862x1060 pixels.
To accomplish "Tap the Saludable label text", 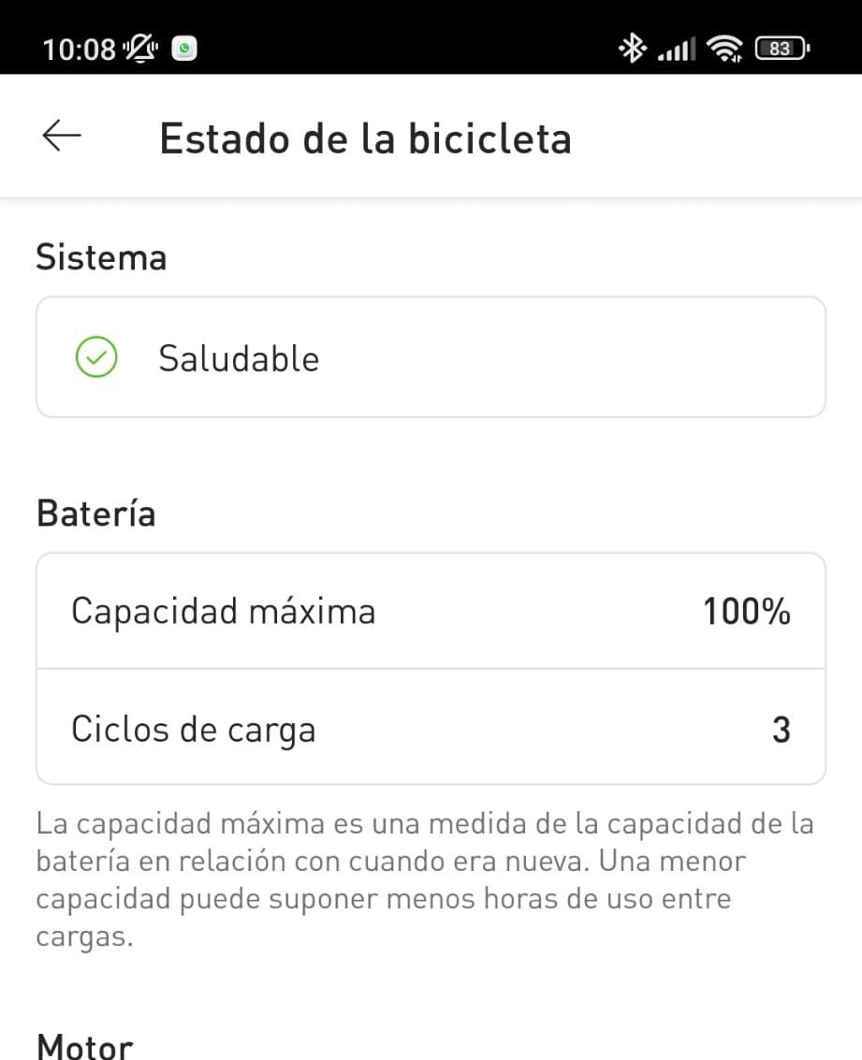I will click(239, 358).
